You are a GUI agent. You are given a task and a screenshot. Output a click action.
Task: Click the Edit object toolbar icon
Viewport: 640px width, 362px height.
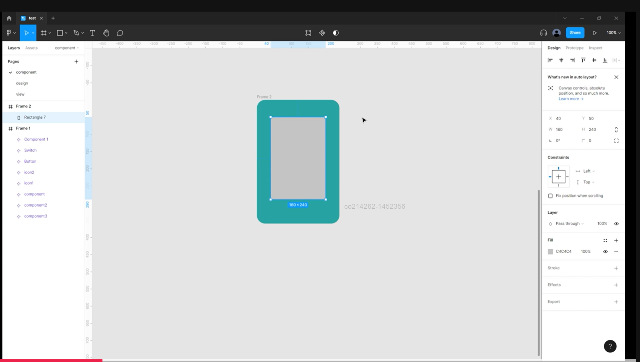[308, 33]
